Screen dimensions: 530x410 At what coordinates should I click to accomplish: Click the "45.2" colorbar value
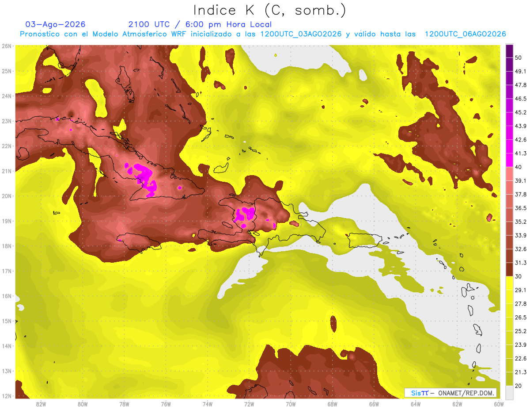click(521, 112)
